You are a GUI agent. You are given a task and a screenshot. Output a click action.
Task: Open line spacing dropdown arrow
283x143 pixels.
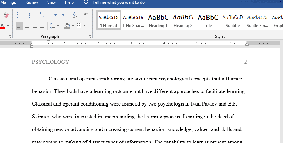point(58,26)
